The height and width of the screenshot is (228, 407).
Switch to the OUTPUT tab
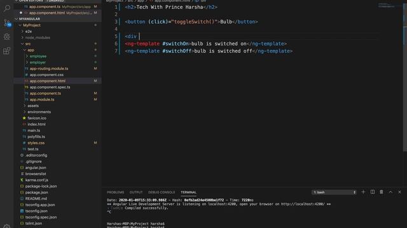pos(136,193)
